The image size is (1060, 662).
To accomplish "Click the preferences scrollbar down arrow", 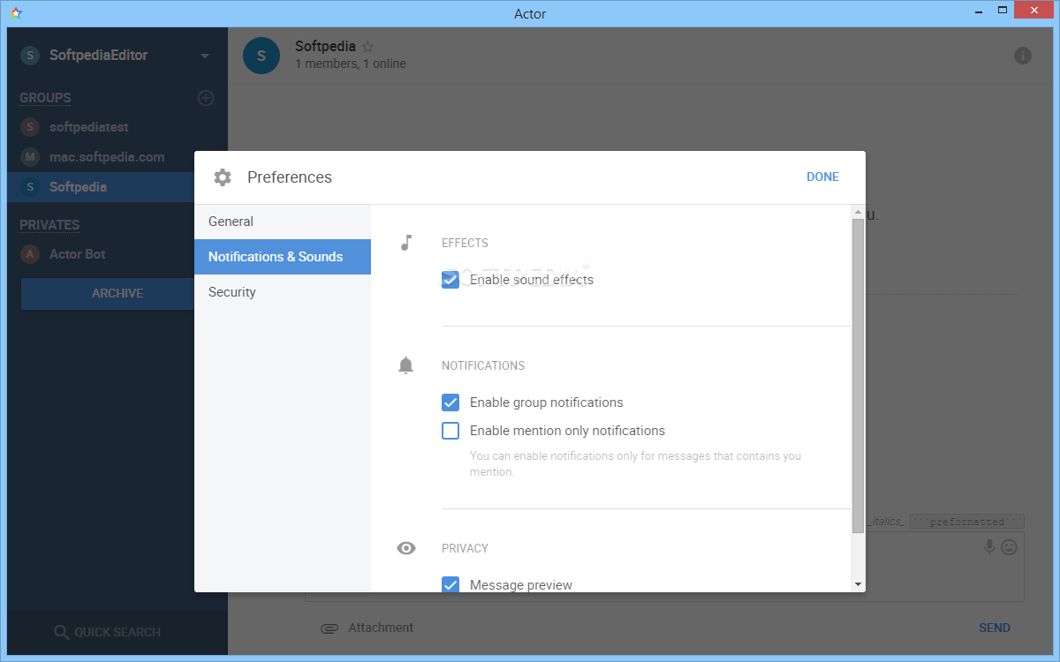I will point(858,584).
